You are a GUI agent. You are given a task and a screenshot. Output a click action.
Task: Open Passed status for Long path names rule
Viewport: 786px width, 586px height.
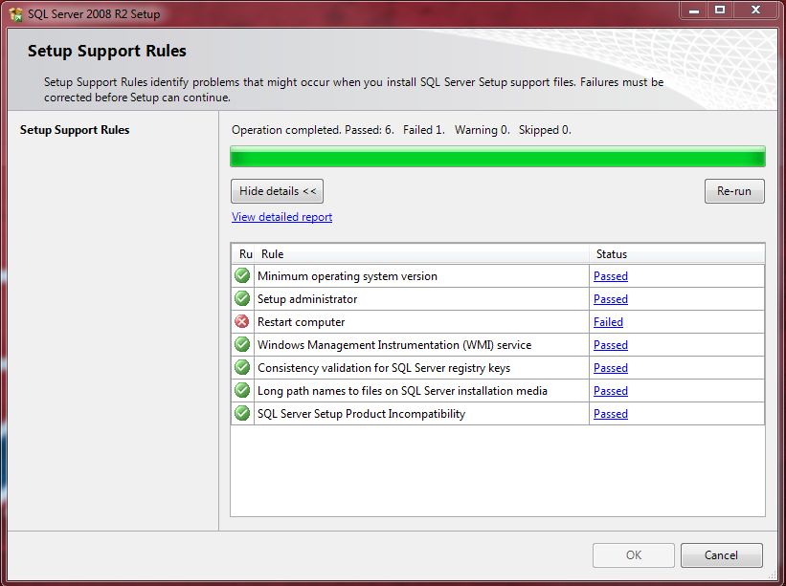point(611,391)
